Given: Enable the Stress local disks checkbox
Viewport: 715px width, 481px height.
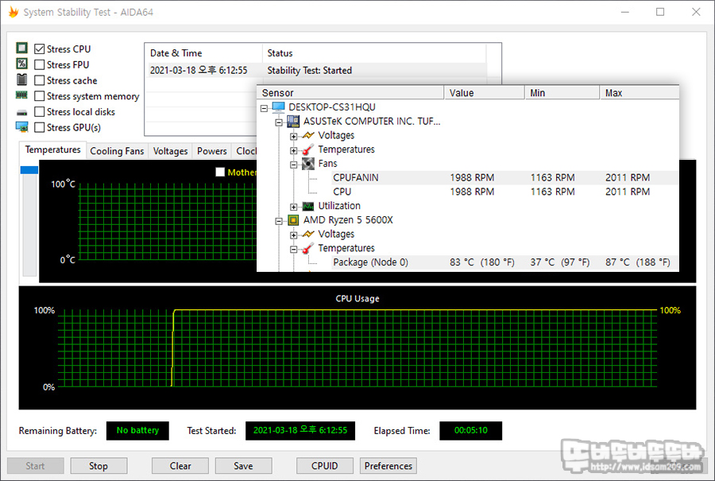Looking at the screenshot, I should click(40, 112).
